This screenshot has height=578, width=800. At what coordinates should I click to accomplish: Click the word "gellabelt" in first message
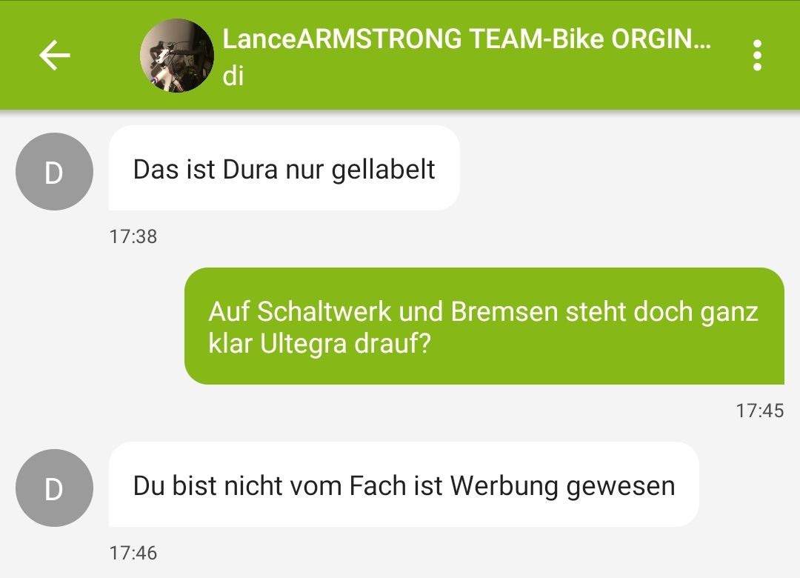tap(383, 170)
